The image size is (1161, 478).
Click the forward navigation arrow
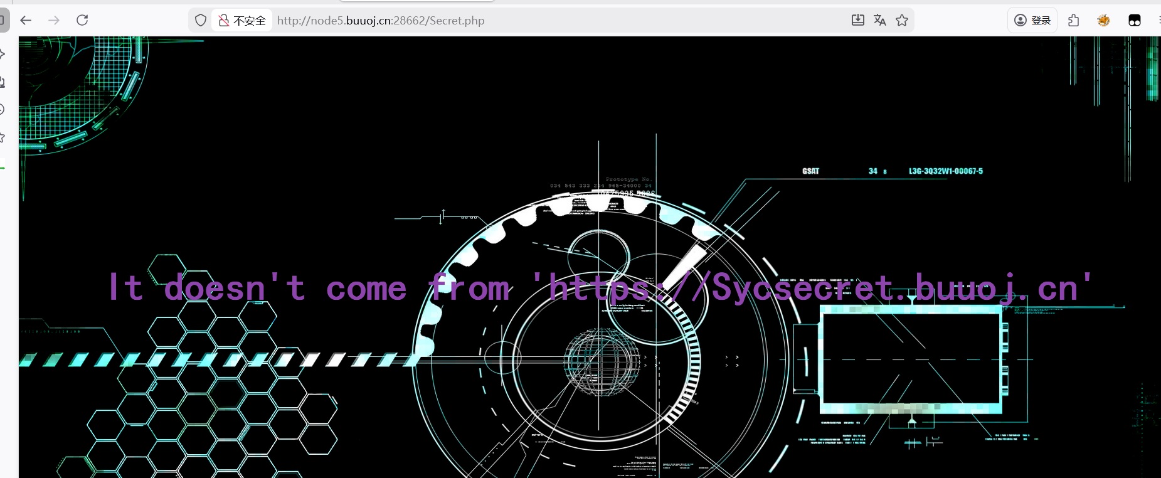(x=54, y=20)
